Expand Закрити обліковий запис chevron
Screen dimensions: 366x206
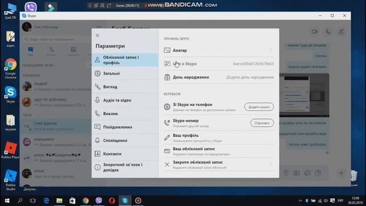(x=270, y=164)
